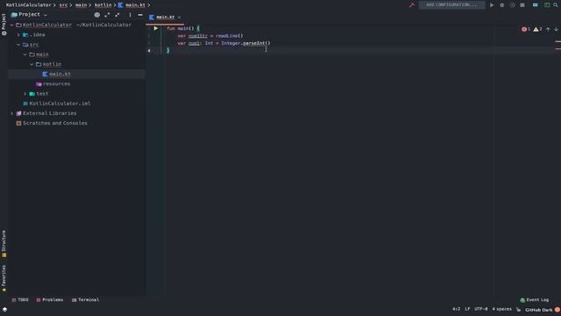The width and height of the screenshot is (561, 316).
Task: Expand External Libraries node
Action: [11, 113]
